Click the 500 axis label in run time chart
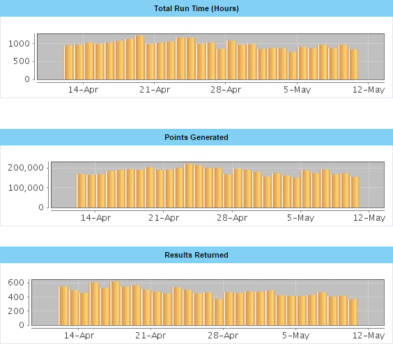The image size is (393, 344). [22, 61]
